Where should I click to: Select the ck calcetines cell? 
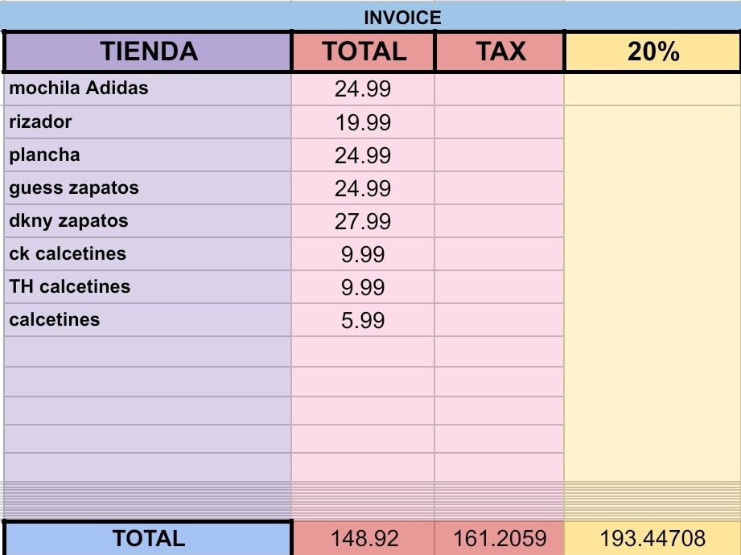pyautogui.click(x=148, y=254)
